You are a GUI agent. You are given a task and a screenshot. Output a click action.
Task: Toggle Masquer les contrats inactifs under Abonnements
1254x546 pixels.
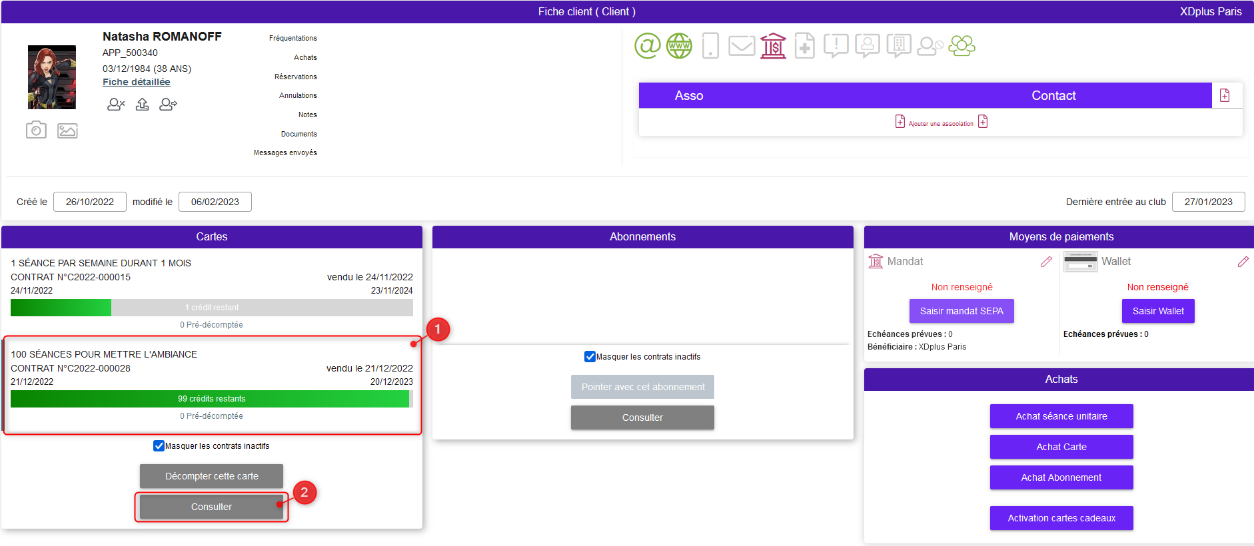[x=590, y=357]
